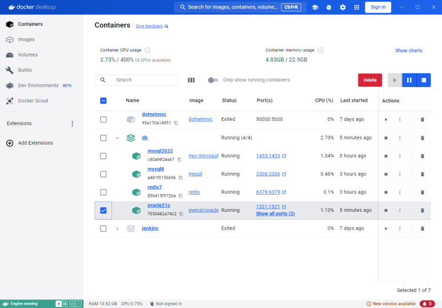The width and height of the screenshot is (442, 308).
Task: Open Settings gear icon in header
Action: [343, 7]
